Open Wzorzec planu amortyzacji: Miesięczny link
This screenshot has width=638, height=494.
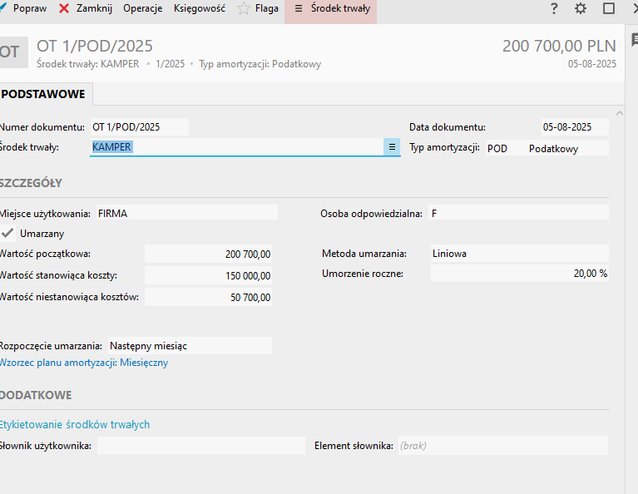point(84,363)
